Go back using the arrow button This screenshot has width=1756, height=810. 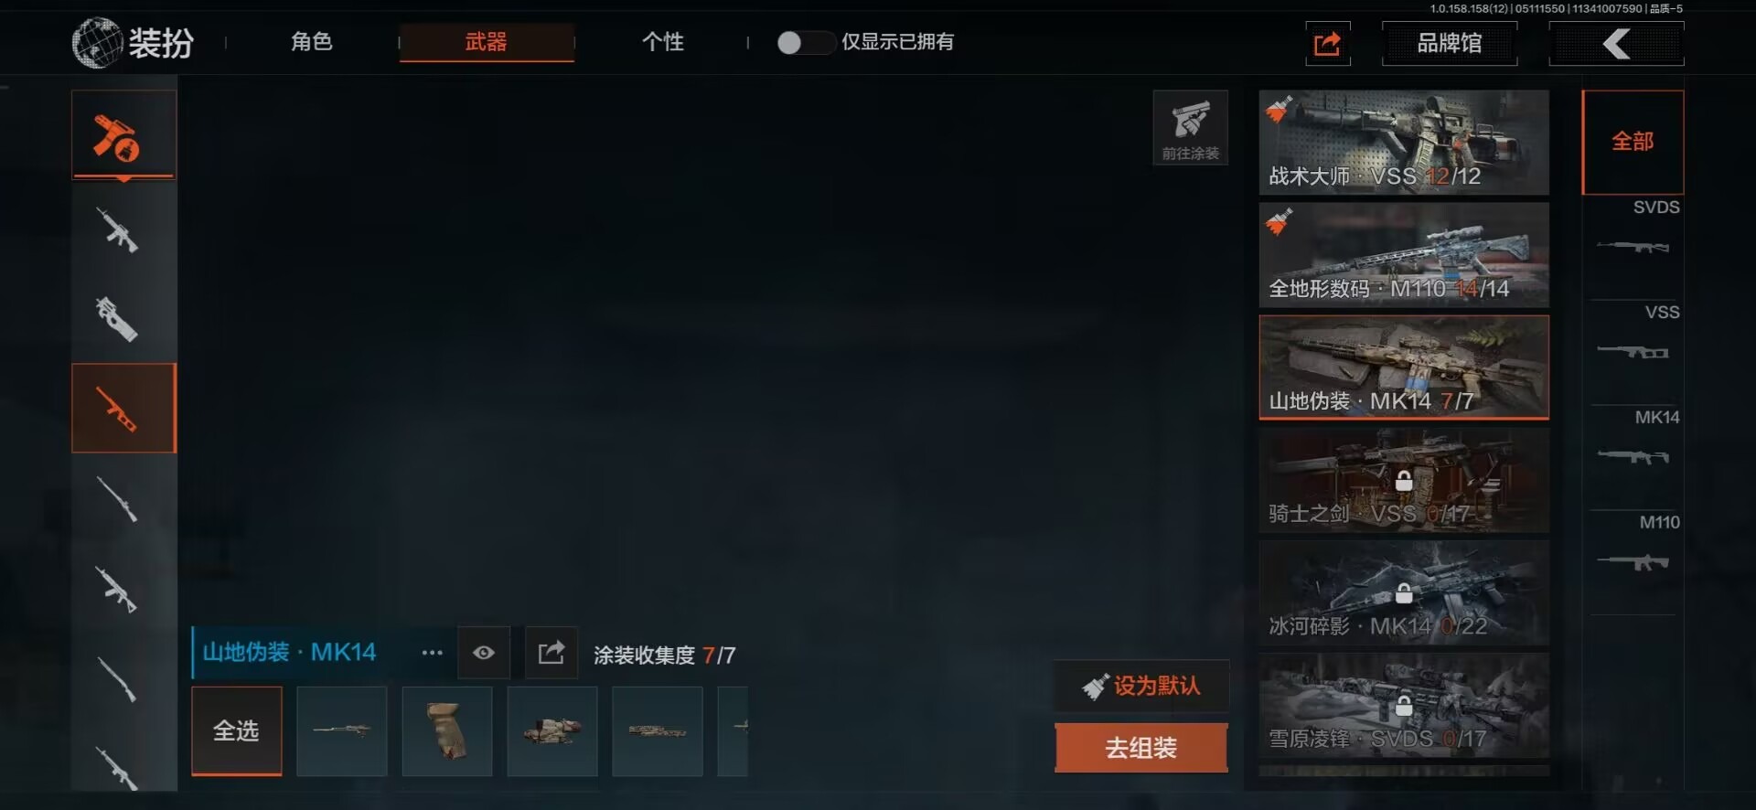(1616, 44)
